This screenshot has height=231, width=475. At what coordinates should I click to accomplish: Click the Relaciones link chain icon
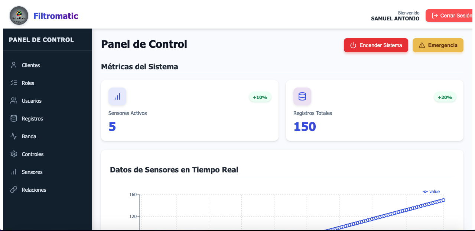point(14,190)
